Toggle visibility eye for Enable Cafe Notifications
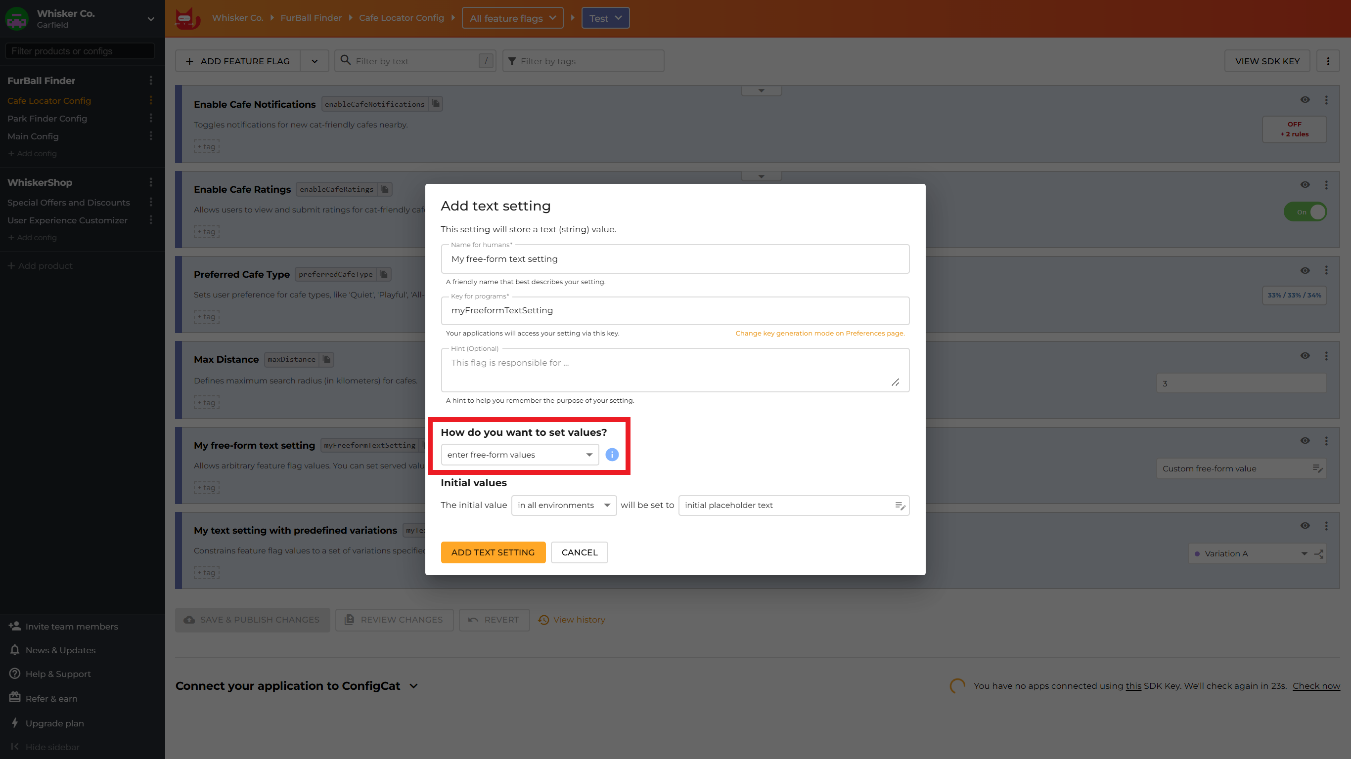The height and width of the screenshot is (759, 1351). point(1305,100)
